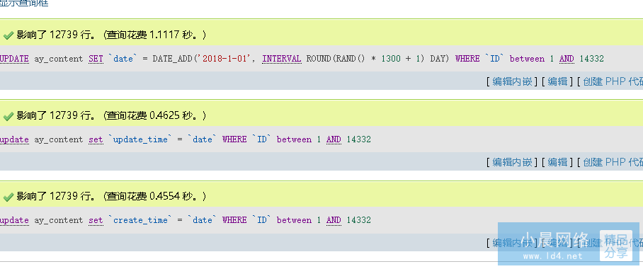Create PHP code for the DATE_ADD query
This screenshot has width=643, height=269.
(x=613, y=81)
